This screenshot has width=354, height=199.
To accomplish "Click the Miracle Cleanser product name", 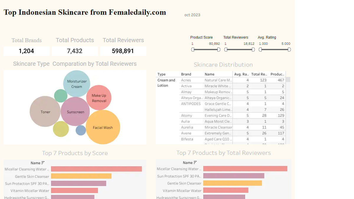I will pyautogui.click(x=218, y=127).
